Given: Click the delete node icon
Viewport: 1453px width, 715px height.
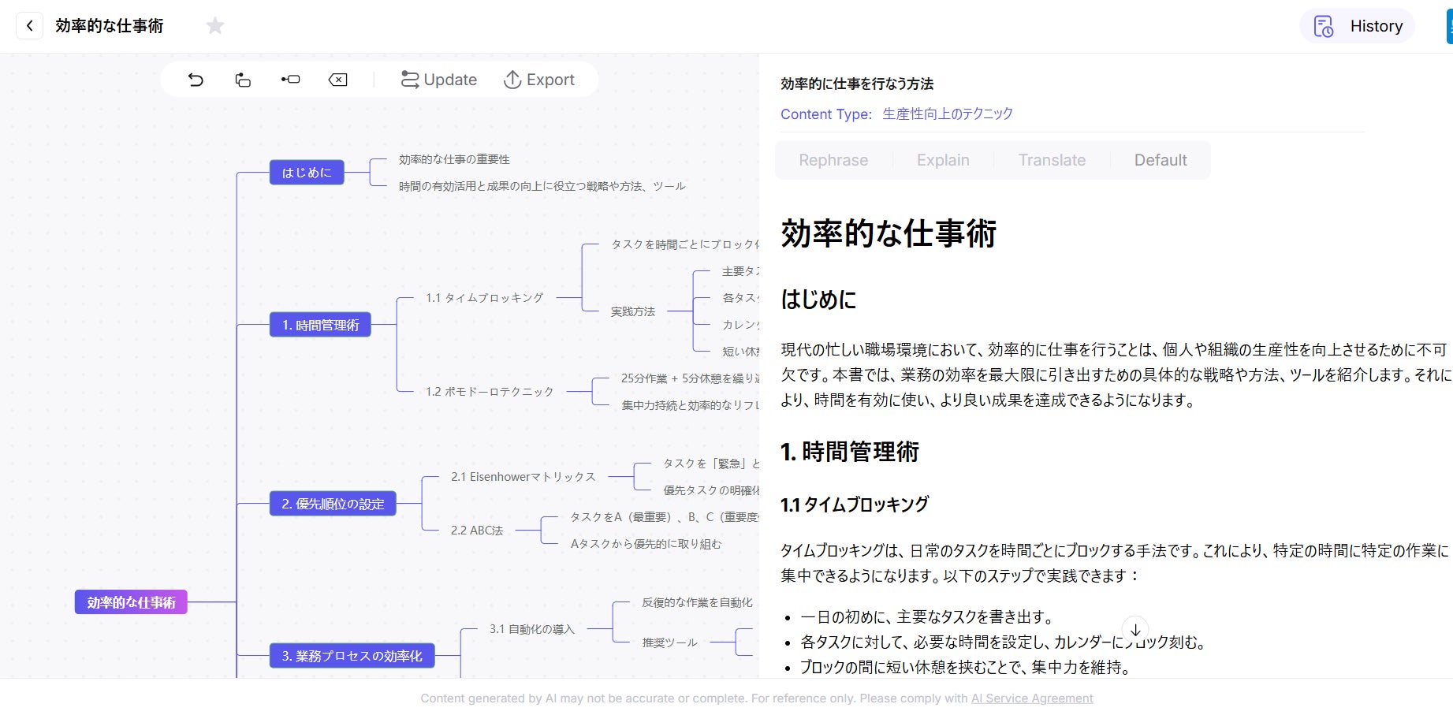Looking at the screenshot, I should click(x=337, y=80).
